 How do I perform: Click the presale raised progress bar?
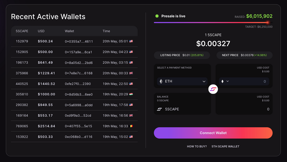[x=211, y=22]
